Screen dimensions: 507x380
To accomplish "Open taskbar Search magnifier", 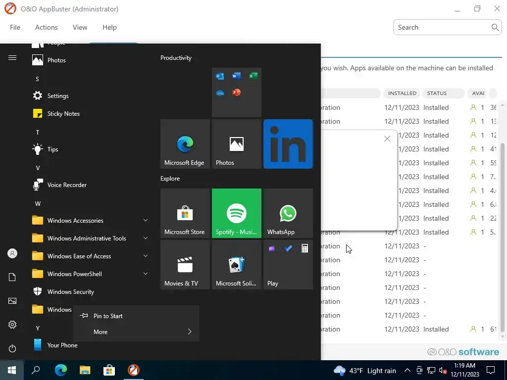I will 36,370.
